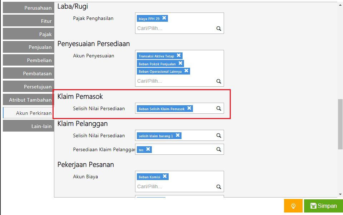
Task: Open the account picker for Selisih Nilai Persediaan
Action: [x=218, y=108]
